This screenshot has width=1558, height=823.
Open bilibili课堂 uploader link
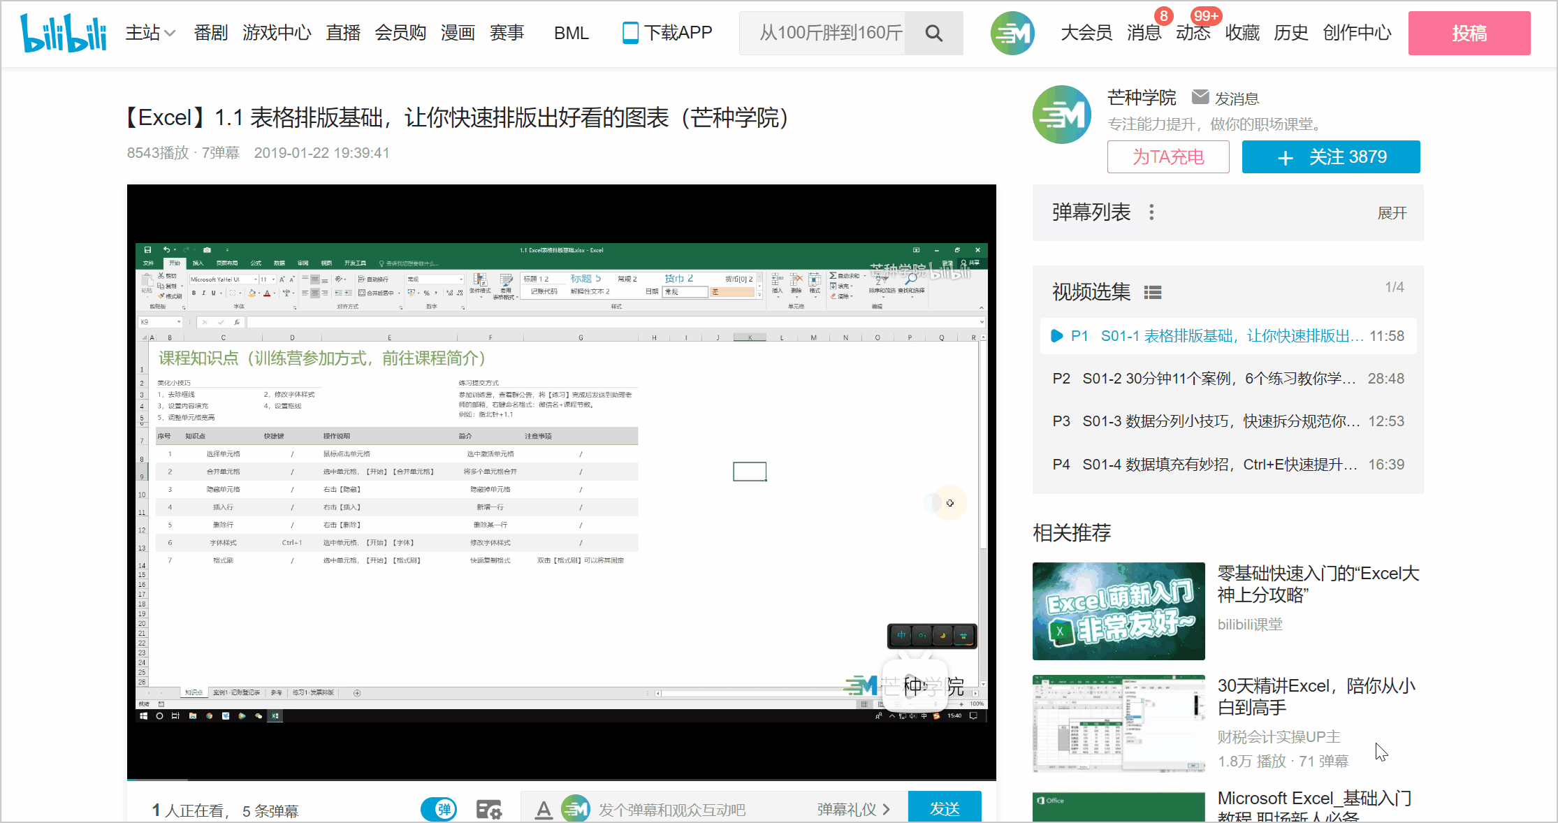click(1250, 625)
